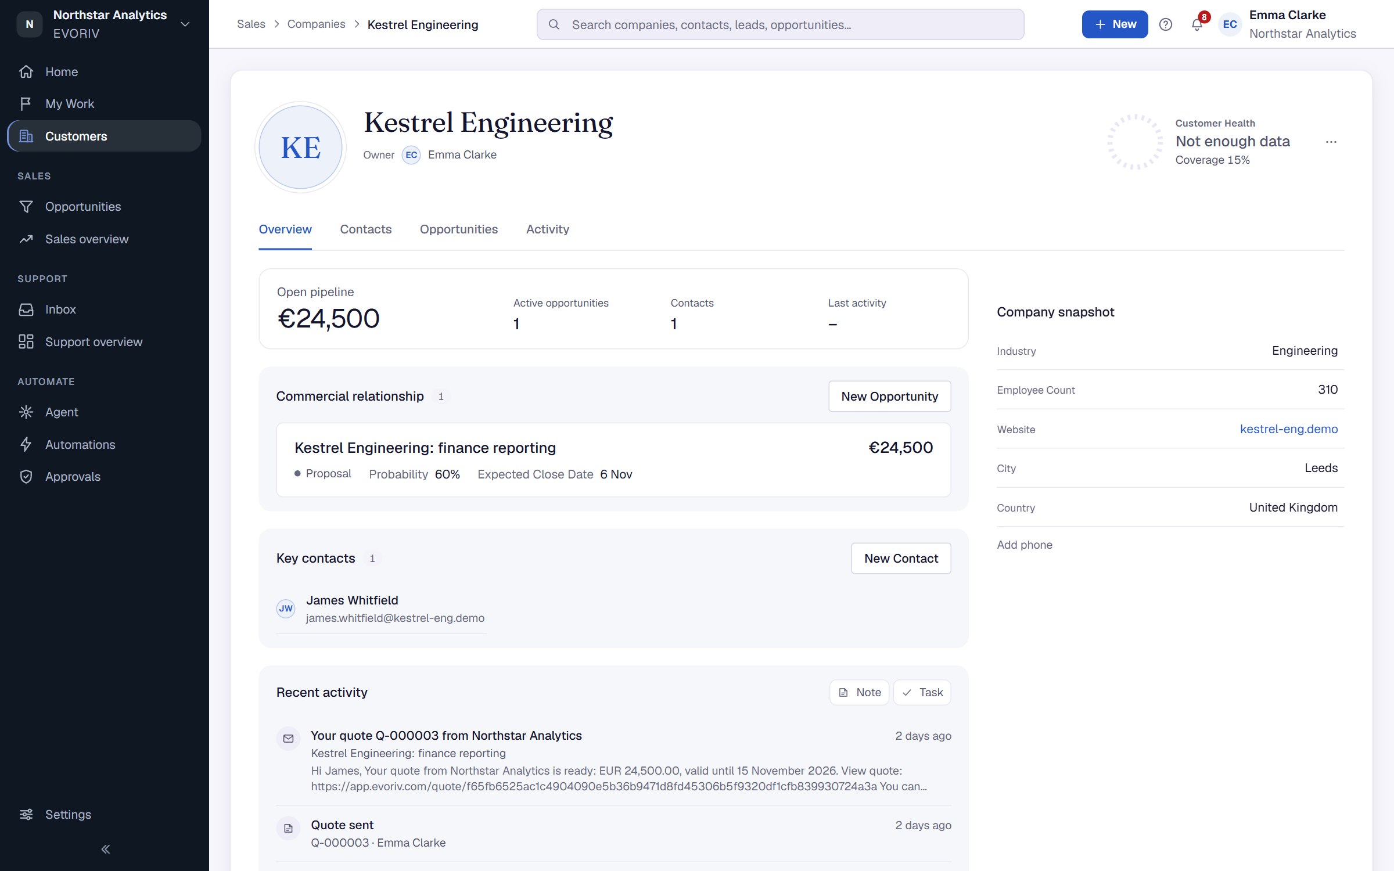Open Approvals shield icon

click(x=26, y=477)
